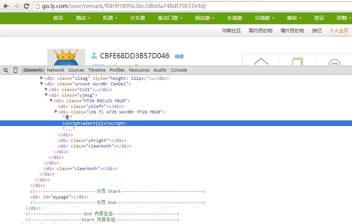Select the div id="mypage" row
Image resolution: width=352 pixels, height=224 pixels.
click(x=59, y=197)
